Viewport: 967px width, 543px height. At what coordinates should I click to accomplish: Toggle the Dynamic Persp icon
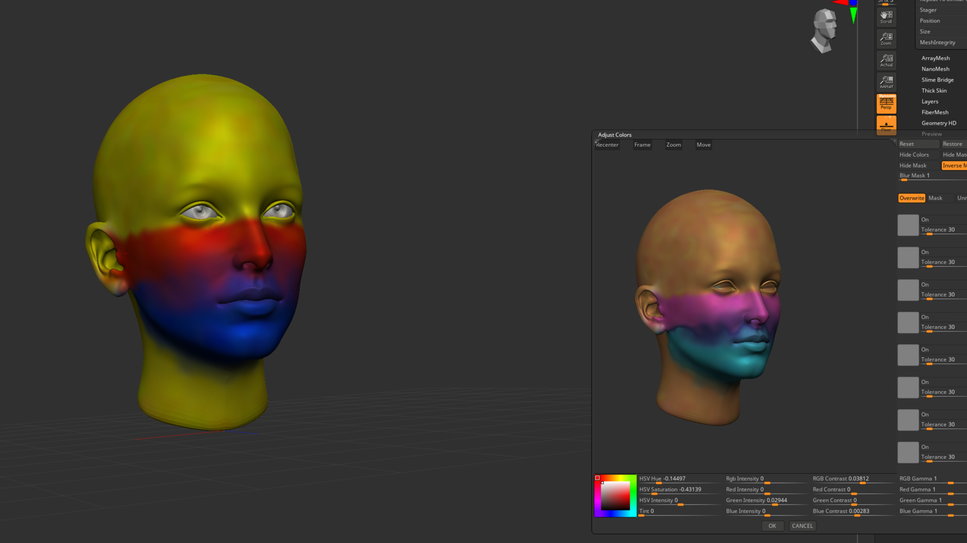click(x=886, y=103)
